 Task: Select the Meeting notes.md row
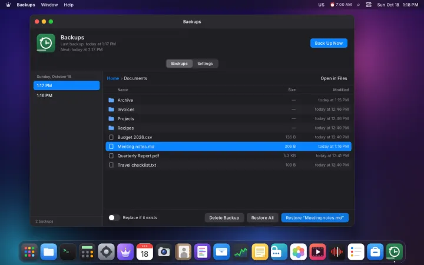pyautogui.click(x=228, y=146)
